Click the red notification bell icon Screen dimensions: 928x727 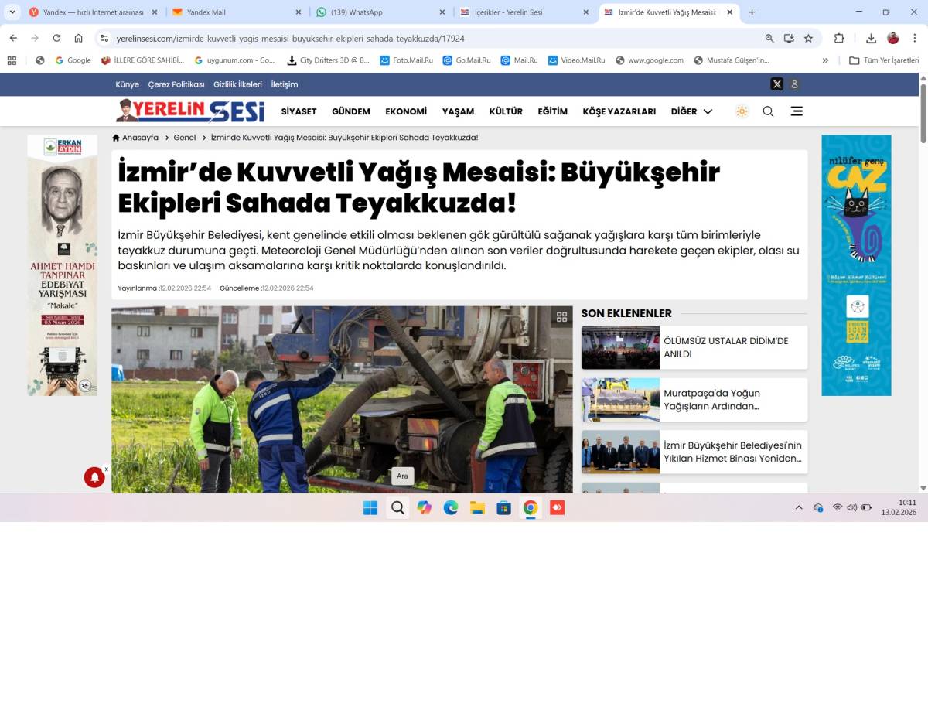[94, 478]
